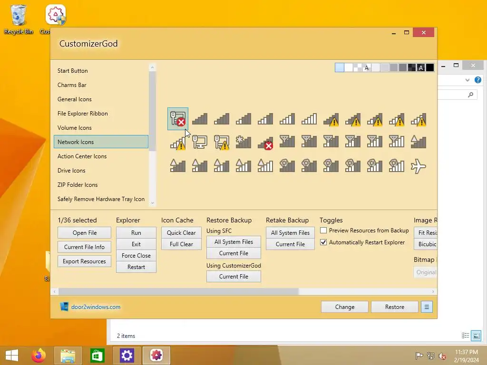Select the wireless signal icon with red X
This screenshot has height=365, width=487.
point(265,143)
